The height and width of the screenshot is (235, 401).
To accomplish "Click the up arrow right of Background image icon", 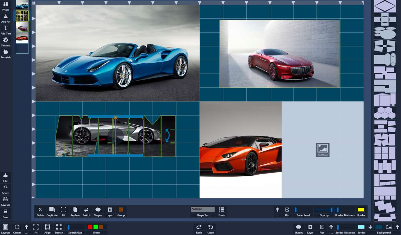I will [397, 227].
